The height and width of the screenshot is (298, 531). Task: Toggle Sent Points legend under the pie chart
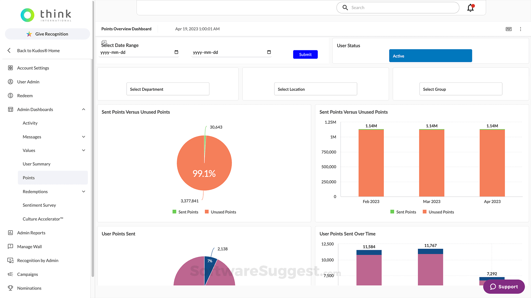(185, 212)
